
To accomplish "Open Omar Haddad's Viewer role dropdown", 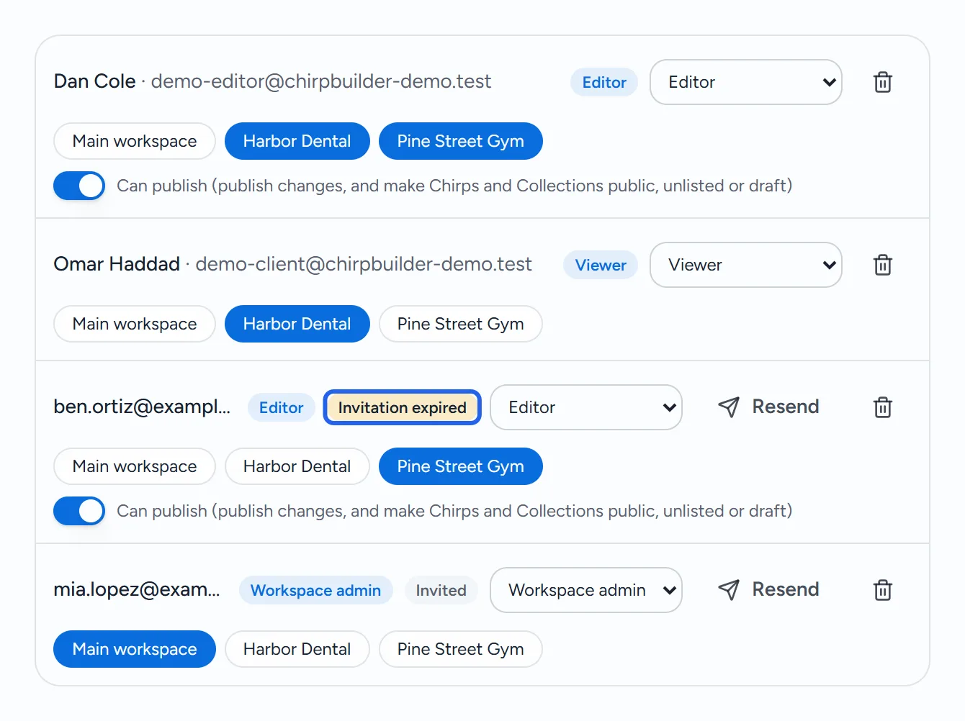I will [745, 265].
